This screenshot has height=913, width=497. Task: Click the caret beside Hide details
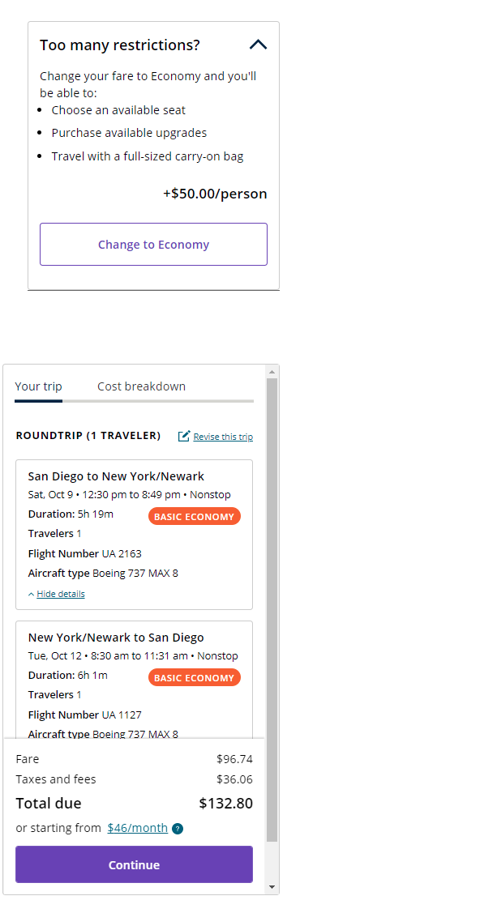[x=32, y=595]
